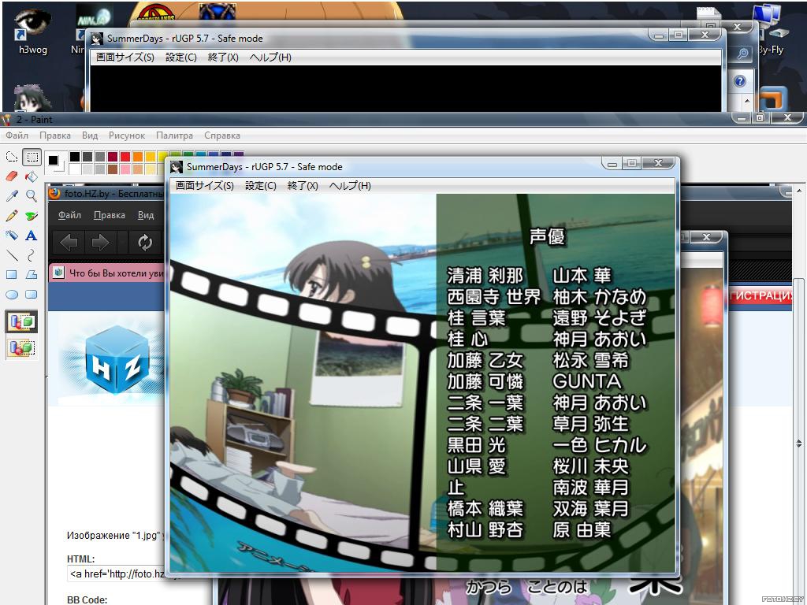Select the Pick color eyedropper tool
This screenshot has width=807, height=605.
click(x=11, y=196)
